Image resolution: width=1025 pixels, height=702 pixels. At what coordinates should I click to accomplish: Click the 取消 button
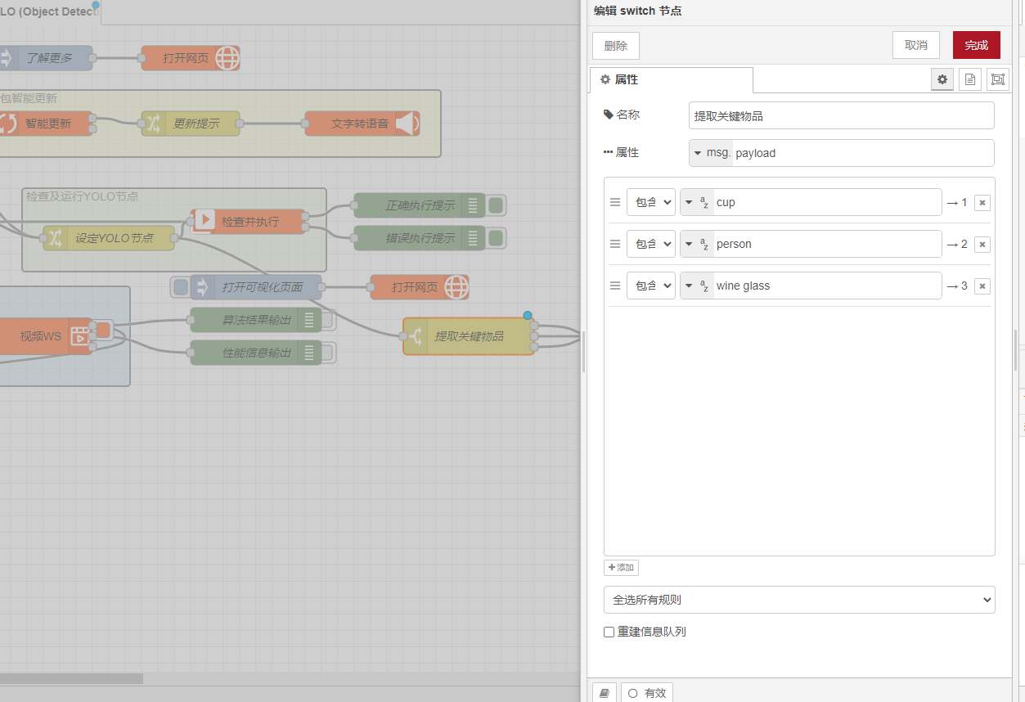tap(915, 45)
